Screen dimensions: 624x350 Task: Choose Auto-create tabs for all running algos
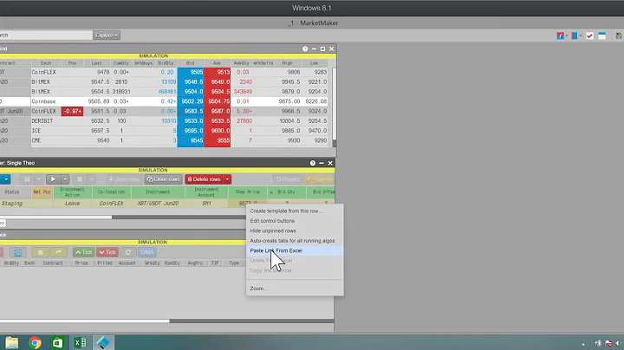[295, 241]
